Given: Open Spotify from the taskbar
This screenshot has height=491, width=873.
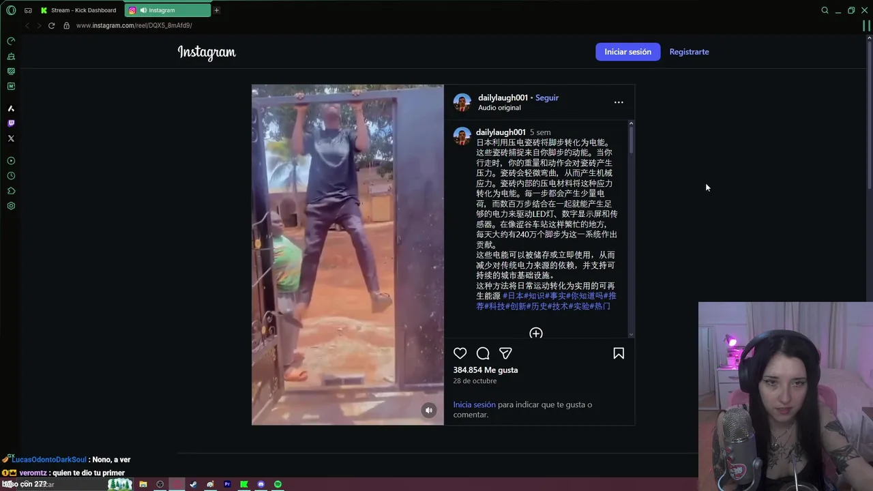Looking at the screenshot, I should pos(278,484).
